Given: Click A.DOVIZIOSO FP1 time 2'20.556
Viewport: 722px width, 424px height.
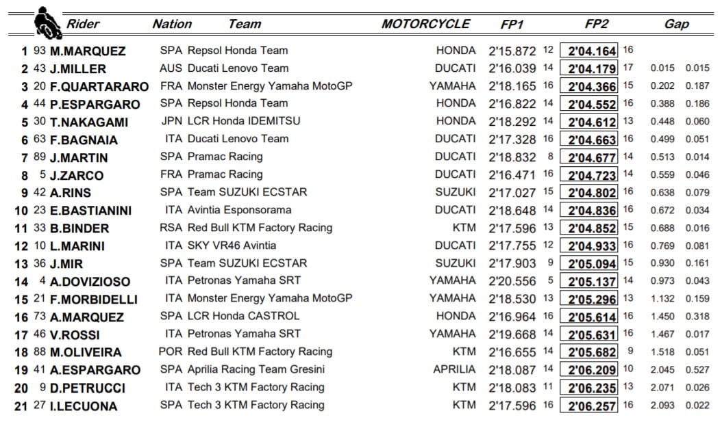Looking at the screenshot, I should tap(512, 280).
